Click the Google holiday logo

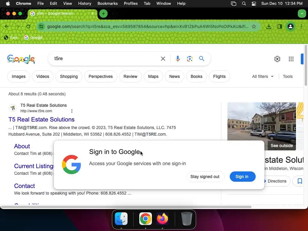(21, 59)
